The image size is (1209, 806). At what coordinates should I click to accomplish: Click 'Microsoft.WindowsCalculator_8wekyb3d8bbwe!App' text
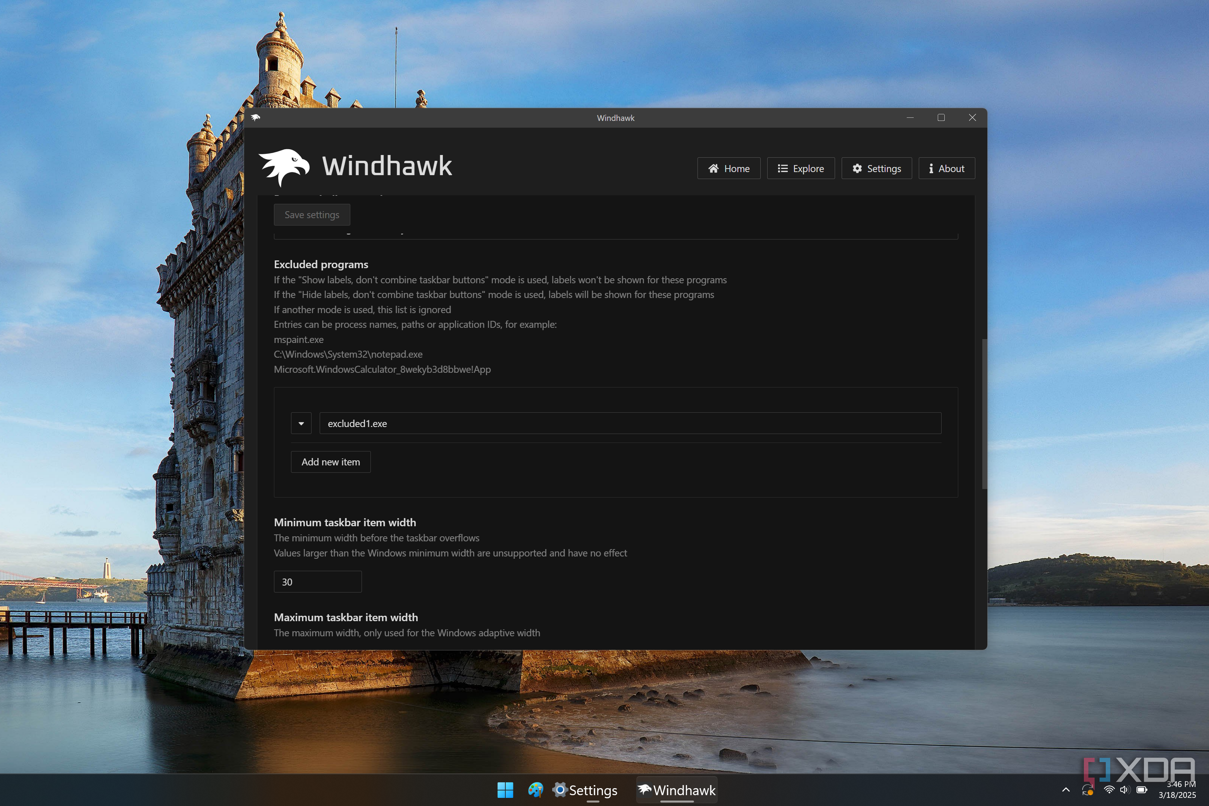382,369
